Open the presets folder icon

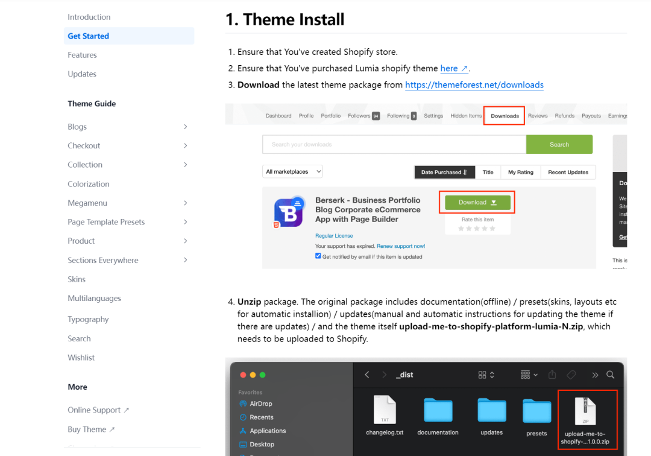coord(536,411)
